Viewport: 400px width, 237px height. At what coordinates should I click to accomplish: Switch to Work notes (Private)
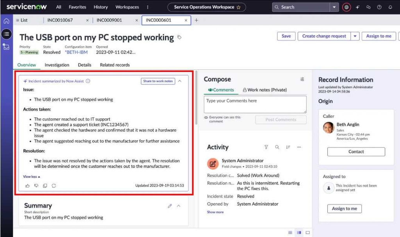pos(264,90)
